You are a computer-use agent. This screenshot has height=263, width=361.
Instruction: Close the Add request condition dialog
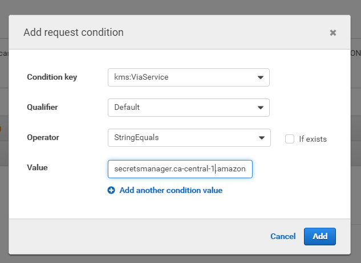pos(333,33)
